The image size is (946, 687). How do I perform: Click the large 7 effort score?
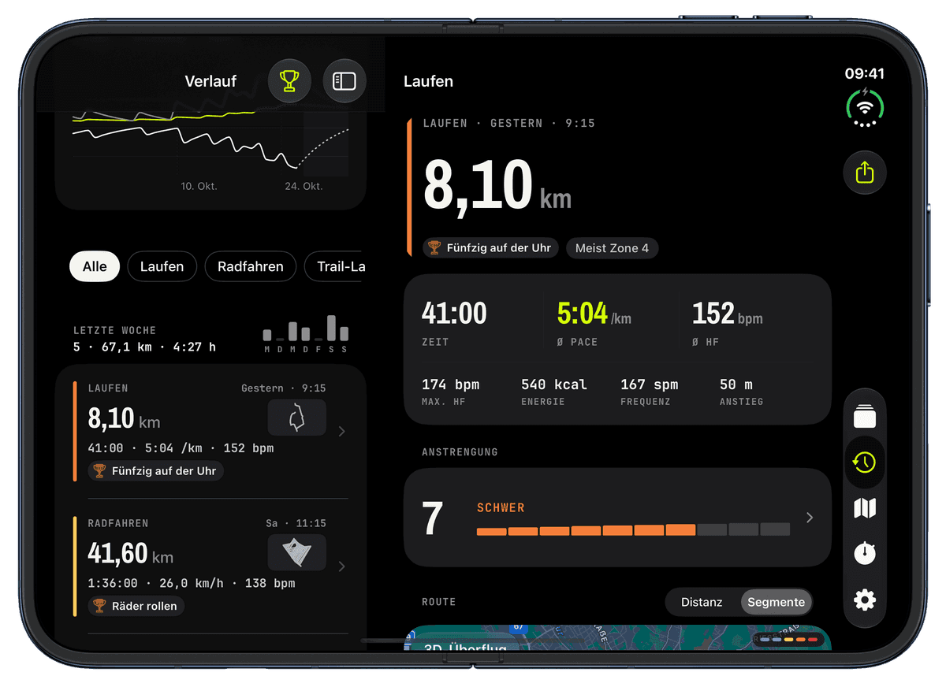433,518
